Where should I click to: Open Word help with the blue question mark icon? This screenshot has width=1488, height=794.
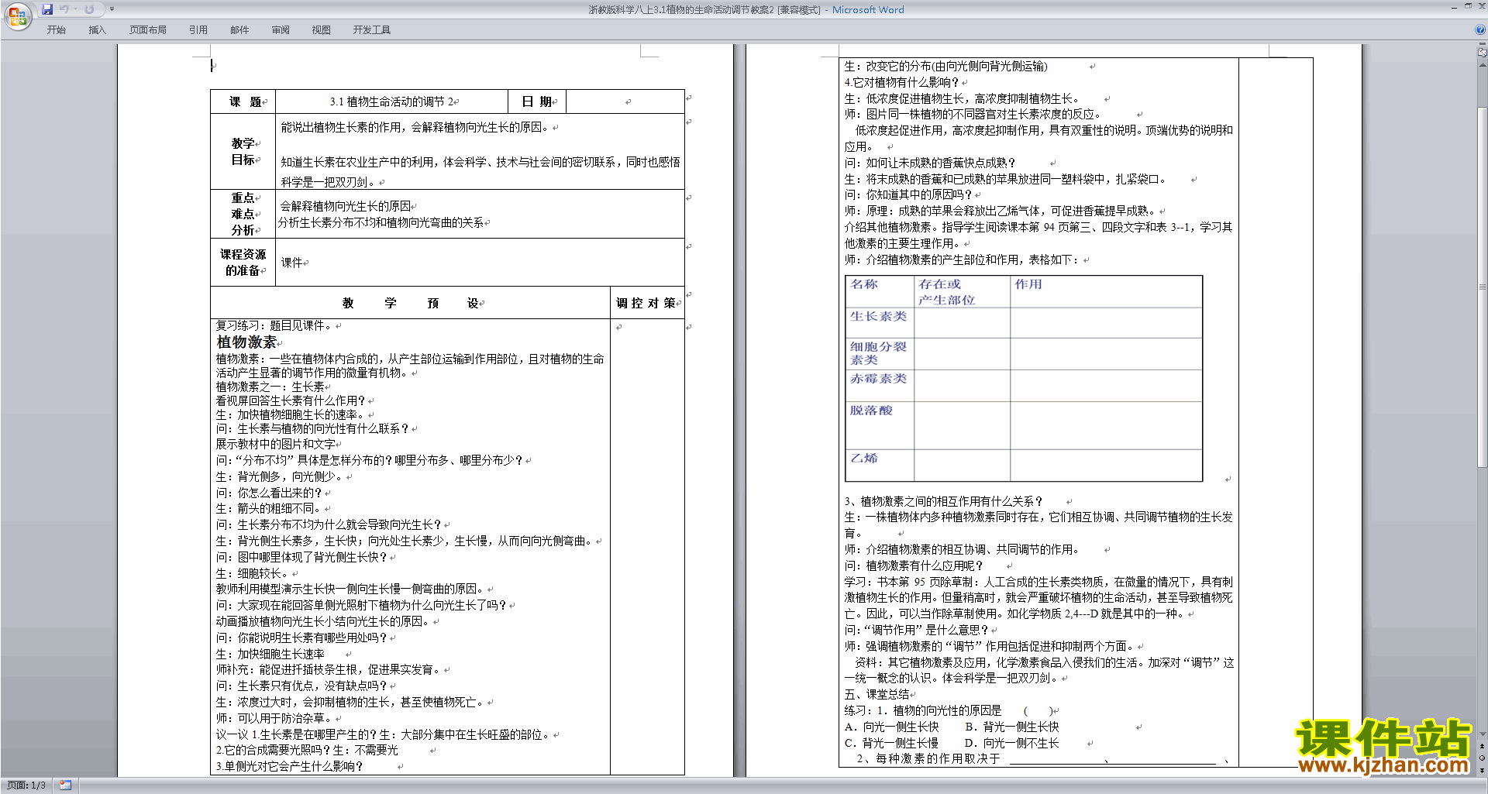pos(1480,29)
